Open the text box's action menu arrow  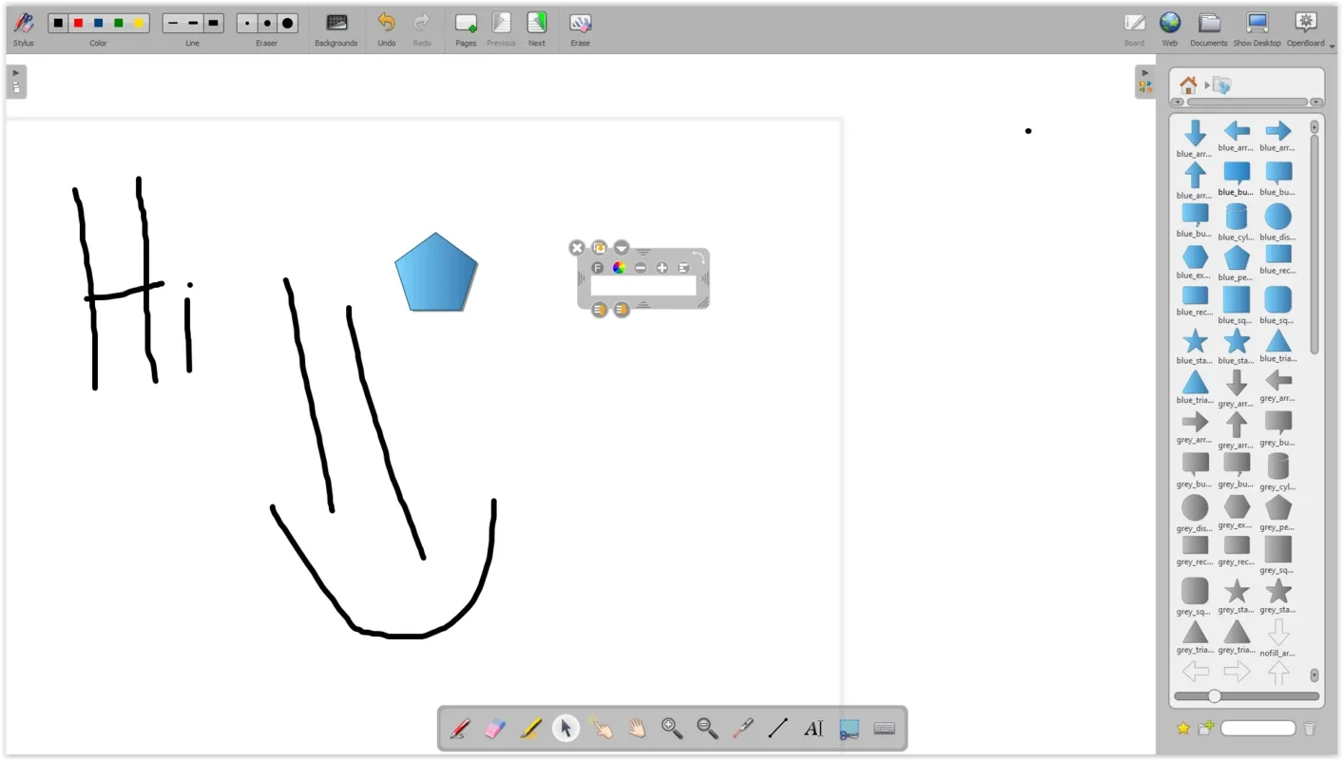(621, 247)
